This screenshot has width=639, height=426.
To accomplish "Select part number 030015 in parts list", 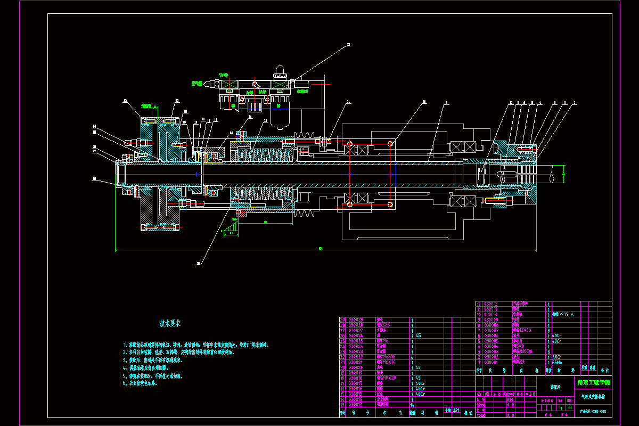I will 356,394.
